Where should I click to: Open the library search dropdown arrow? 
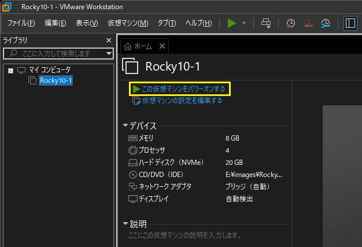[x=109, y=54]
